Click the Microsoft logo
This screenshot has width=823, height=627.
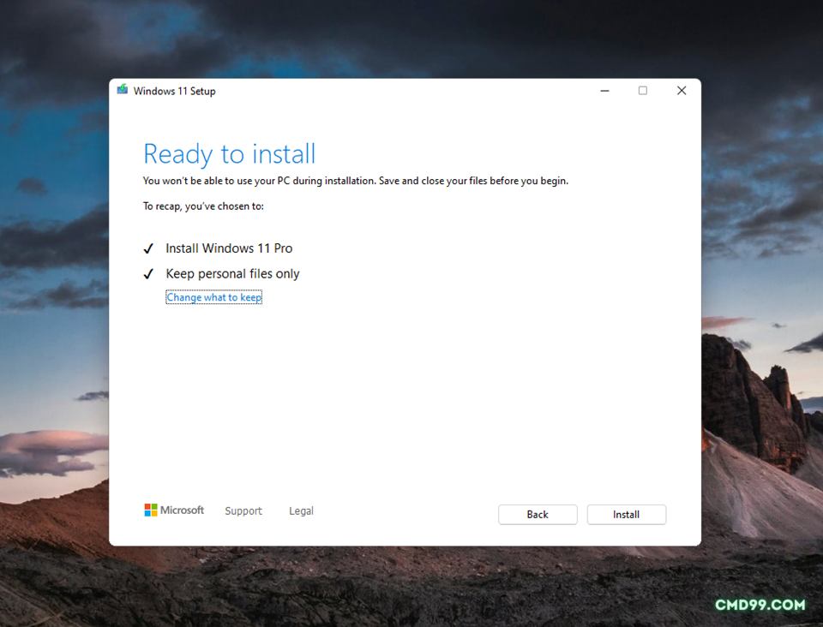(x=174, y=511)
